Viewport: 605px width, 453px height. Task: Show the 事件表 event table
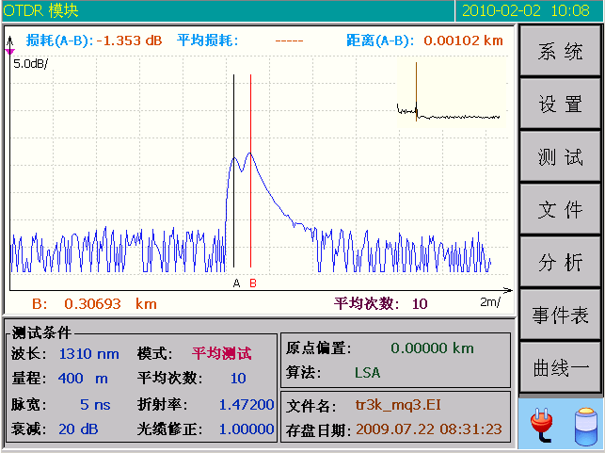click(x=560, y=315)
